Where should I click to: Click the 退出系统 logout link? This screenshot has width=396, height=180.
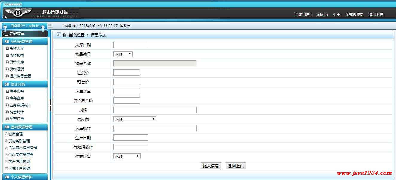tap(375, 15)
